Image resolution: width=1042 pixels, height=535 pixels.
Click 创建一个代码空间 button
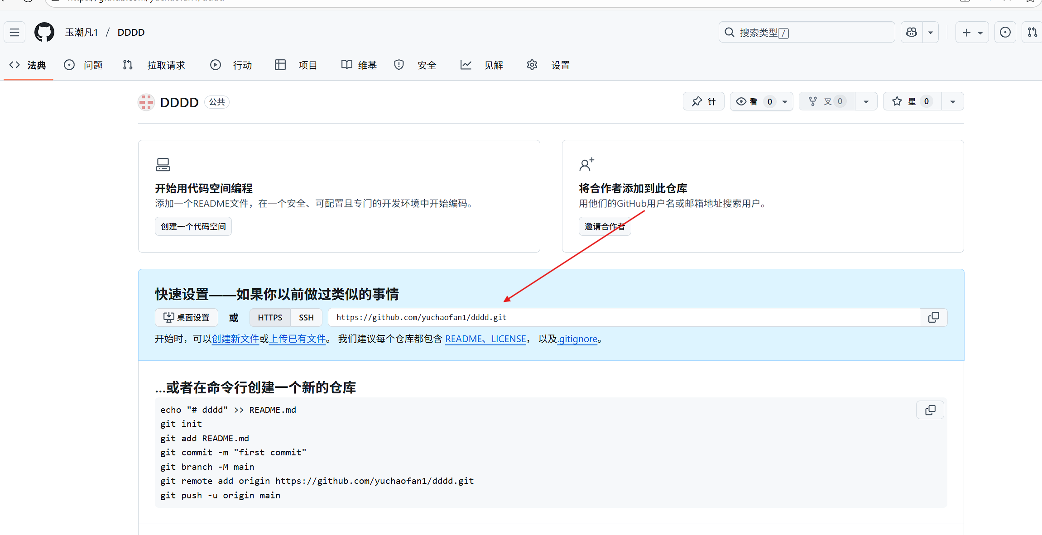click(x=193, y=226)
